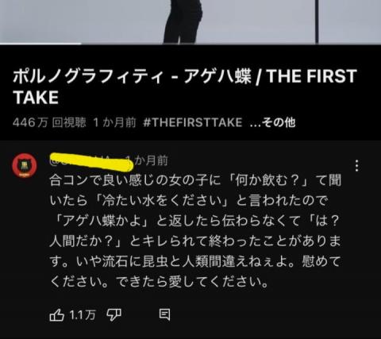
Task: Tap the comment text starting 合コンで
Action: click(x=195, y=231)
